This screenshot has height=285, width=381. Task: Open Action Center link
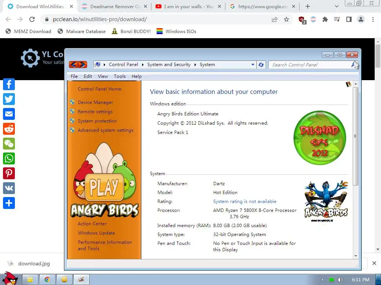point(92,224)
